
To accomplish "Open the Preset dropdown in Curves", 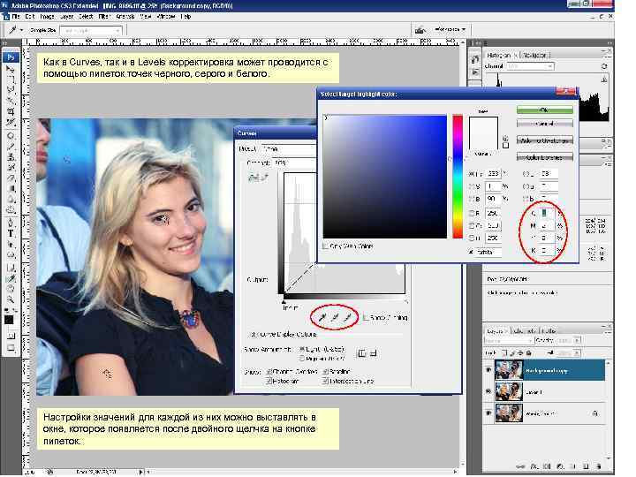I will click(289, 149).
